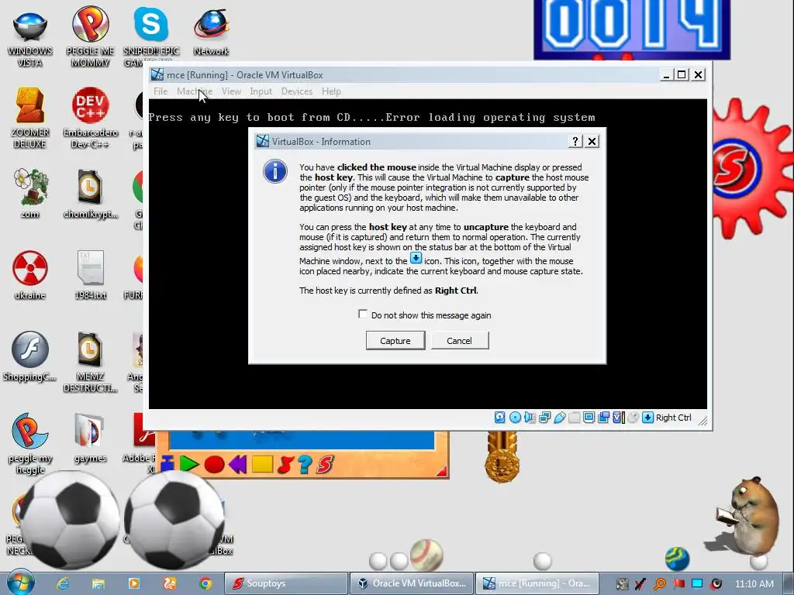Open the ShoppingC Flash desktop icon

click(x=30, y=356)
